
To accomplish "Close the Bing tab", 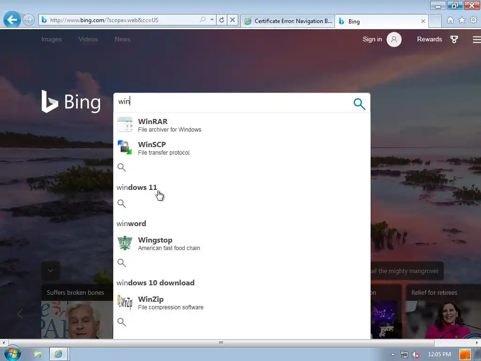I will click(423, 21).
